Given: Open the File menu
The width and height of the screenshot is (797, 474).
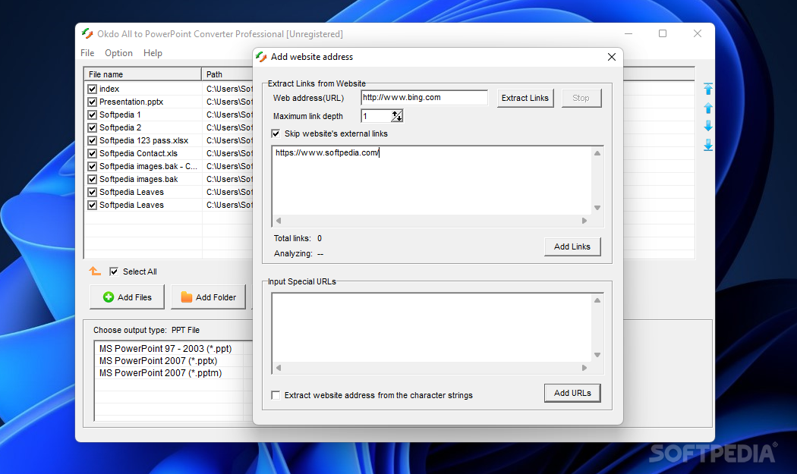Looking at the screenshot, I should (x=87, y=53).
